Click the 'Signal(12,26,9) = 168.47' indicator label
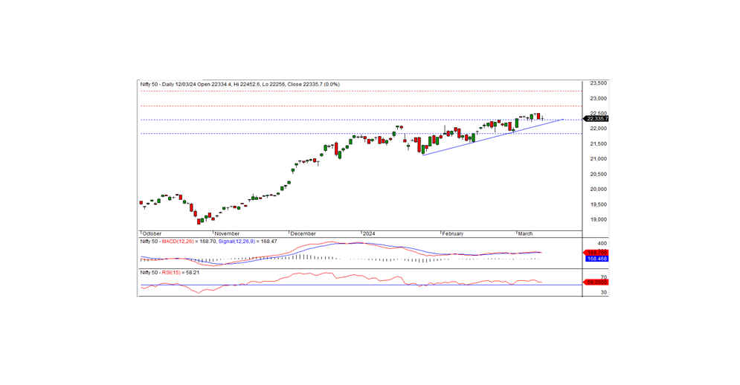740x385 pixels. tap(248, 242)
